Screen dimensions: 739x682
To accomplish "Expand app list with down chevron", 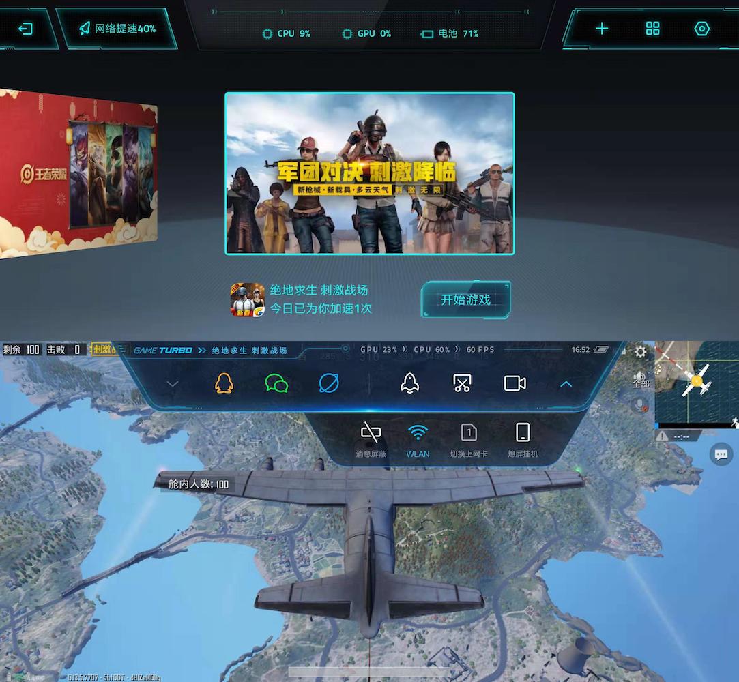I will tap(173, 384).
